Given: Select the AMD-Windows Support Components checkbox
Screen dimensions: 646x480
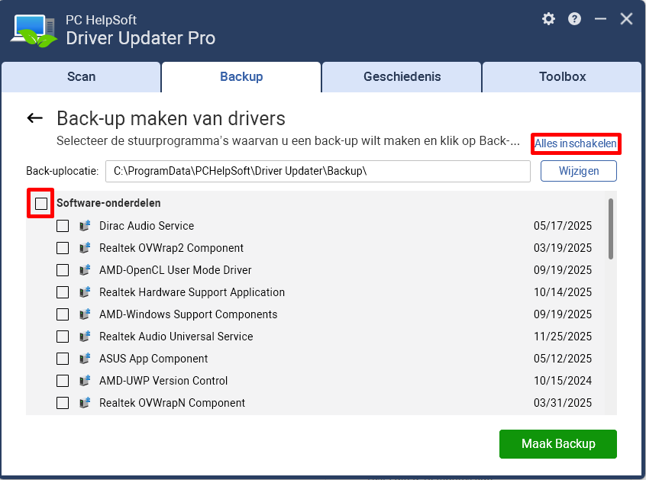Looking at the screenshot, I should 63,314.
